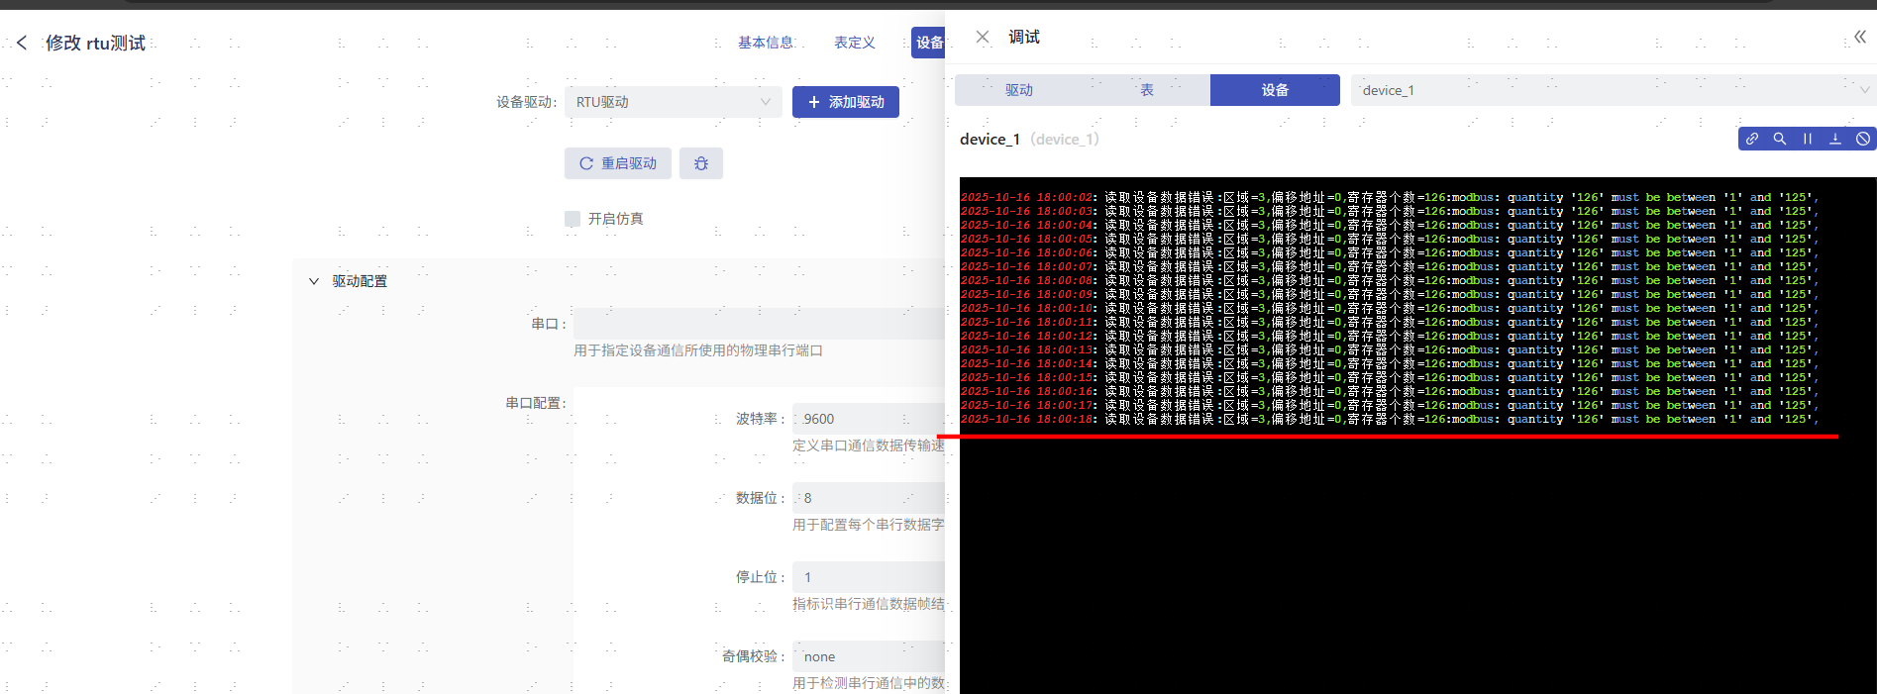Click the 重启驱动 button
This screenshot has height=694, width=1877.
tap(618, 163)
